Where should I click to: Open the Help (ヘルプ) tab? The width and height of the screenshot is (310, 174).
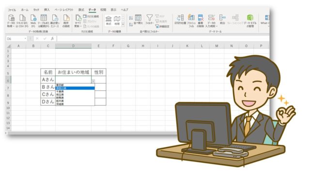click(x=124, y=10)
